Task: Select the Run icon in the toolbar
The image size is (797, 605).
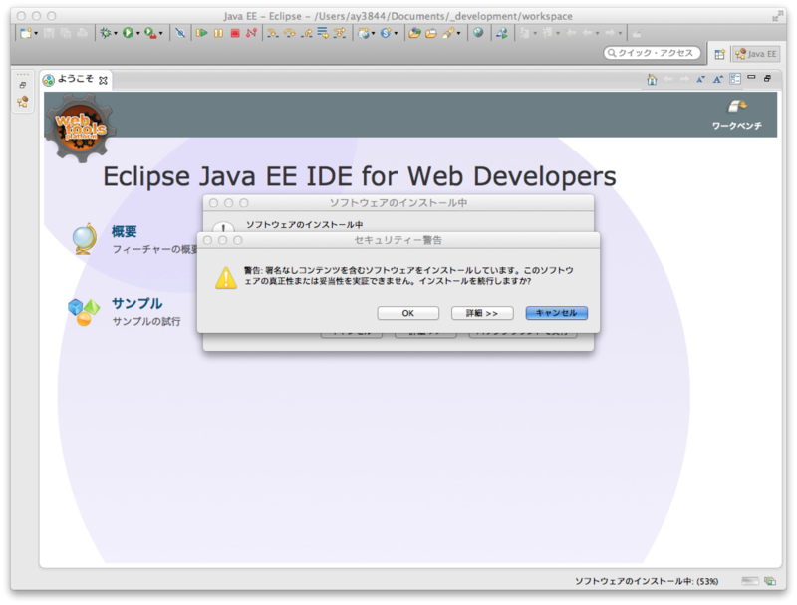Action: coord(127,32)
